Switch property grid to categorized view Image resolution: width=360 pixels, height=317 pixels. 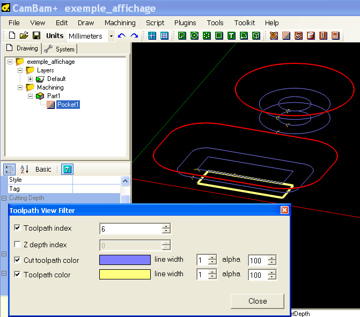10,169
